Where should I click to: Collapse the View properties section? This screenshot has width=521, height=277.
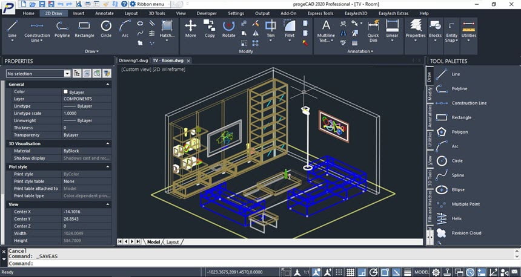coord(108,204)
